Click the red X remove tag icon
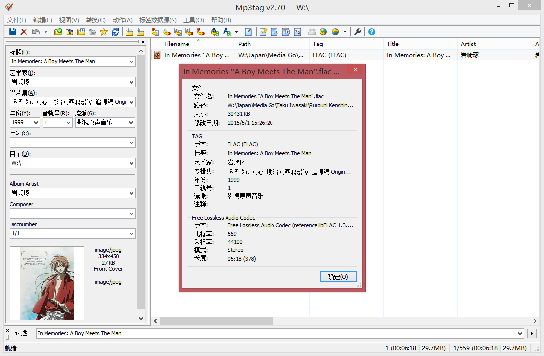The width and height of the screenshot is (544, 356). 24,32
